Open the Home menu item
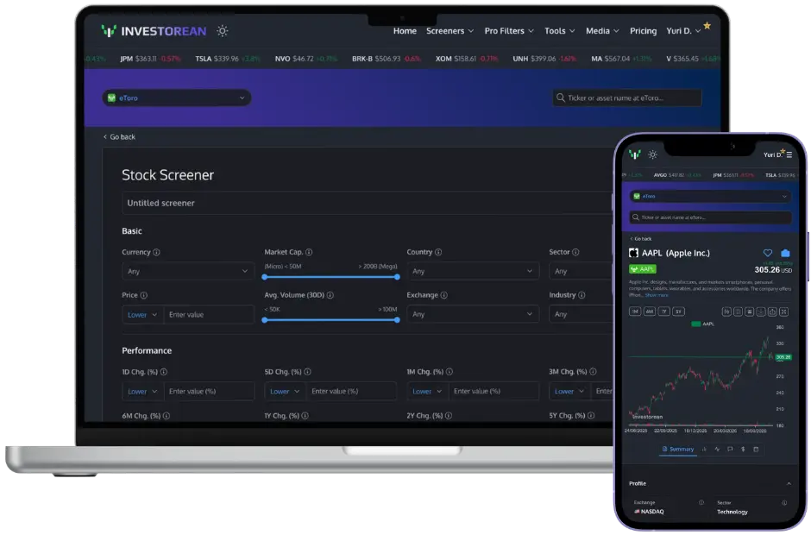 coord(405,31)
